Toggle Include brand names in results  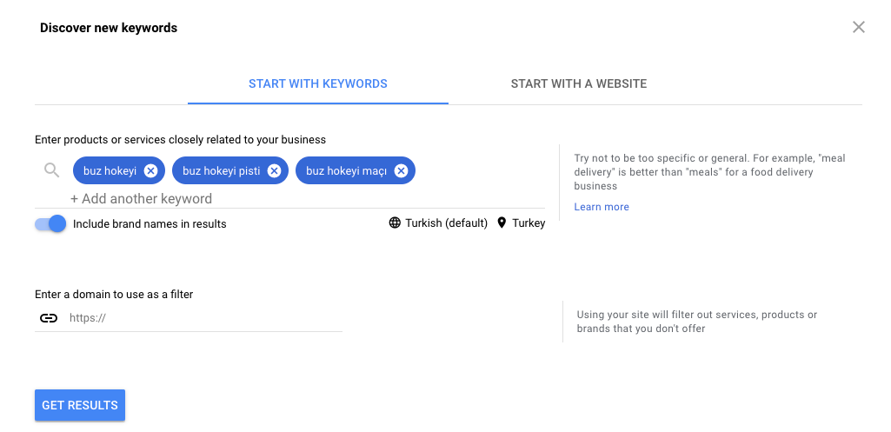click(50, 224)
